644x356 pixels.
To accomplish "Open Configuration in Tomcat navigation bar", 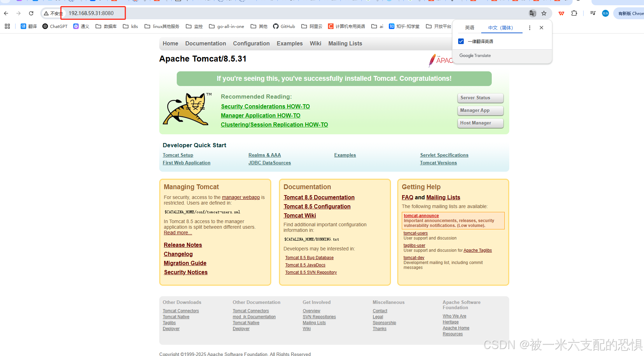I will click(251, 43).
